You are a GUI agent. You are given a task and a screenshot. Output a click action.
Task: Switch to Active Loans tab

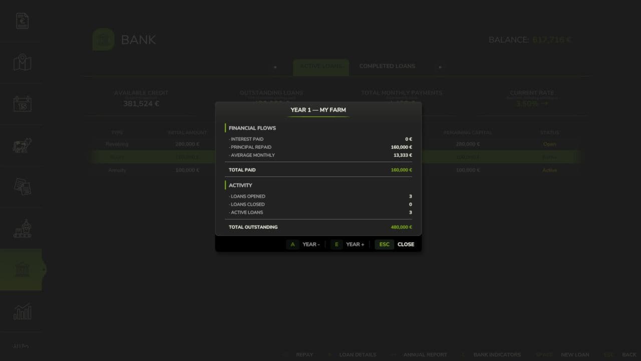pos(321,67)
